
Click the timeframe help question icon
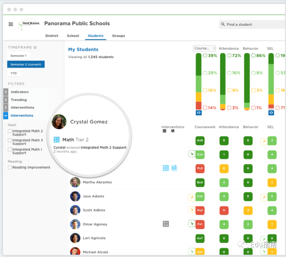point(35,48)
